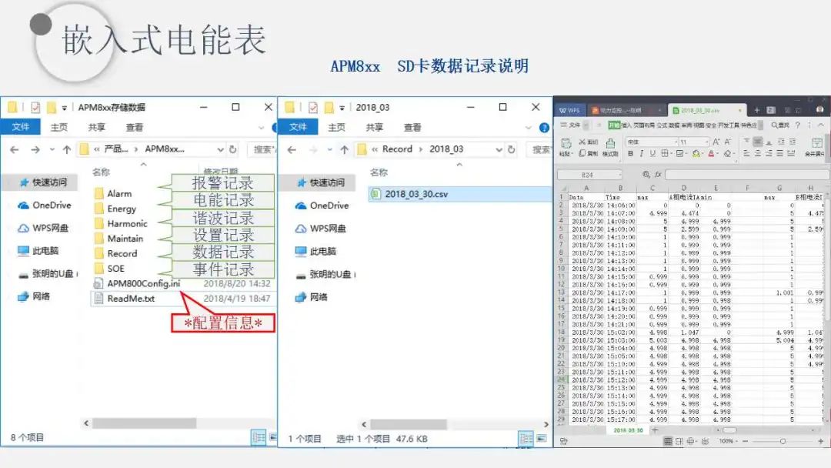The image size is (831, 468).
Task: Click the 文件 menu in WPS
Action: (x=570, y=125)
